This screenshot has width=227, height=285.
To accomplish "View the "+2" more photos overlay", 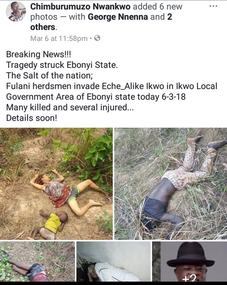I will (189, 278).
